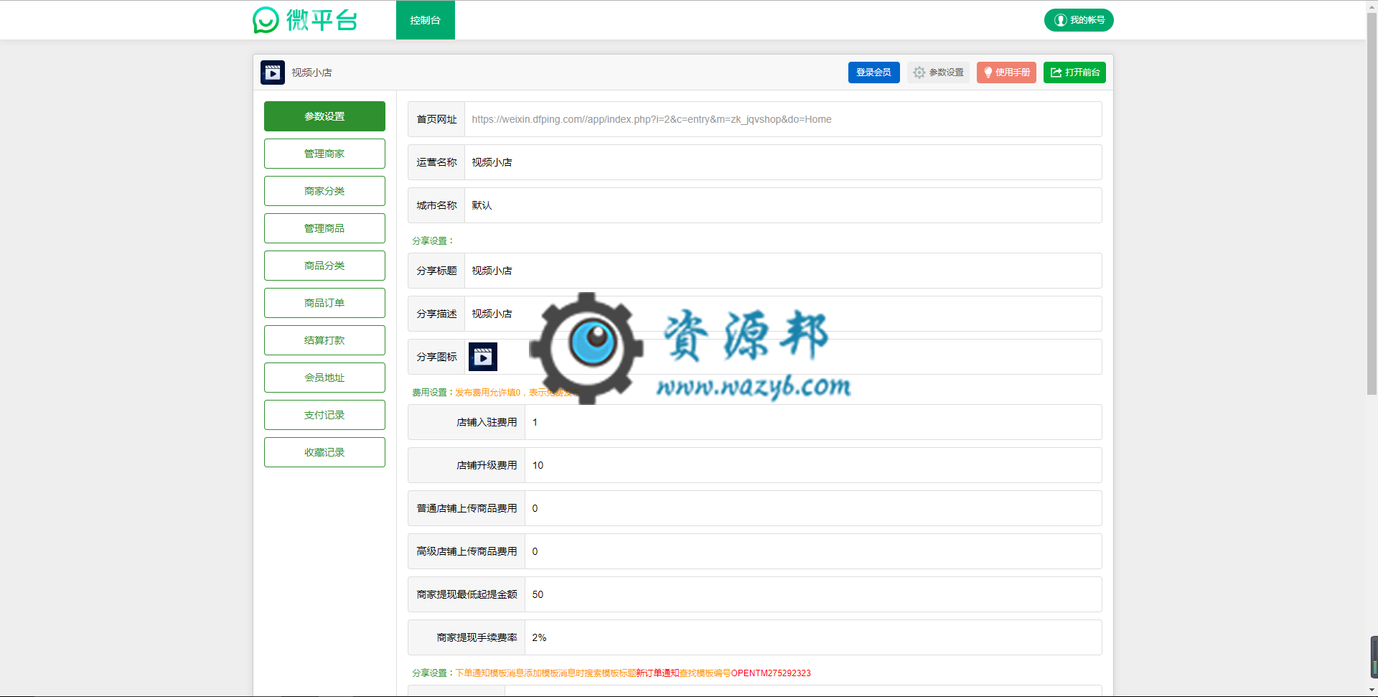Open 结算打款 in the sidebar
Image resolution: width=1378 pixels, height=697 pixels.
(324, 340)
